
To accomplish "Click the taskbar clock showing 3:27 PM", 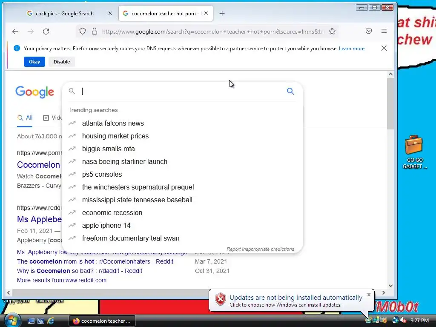I will (419, 321).
